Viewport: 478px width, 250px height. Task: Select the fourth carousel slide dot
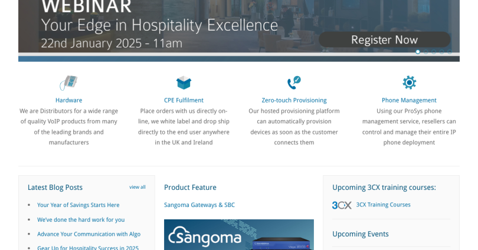pos(441,52)
